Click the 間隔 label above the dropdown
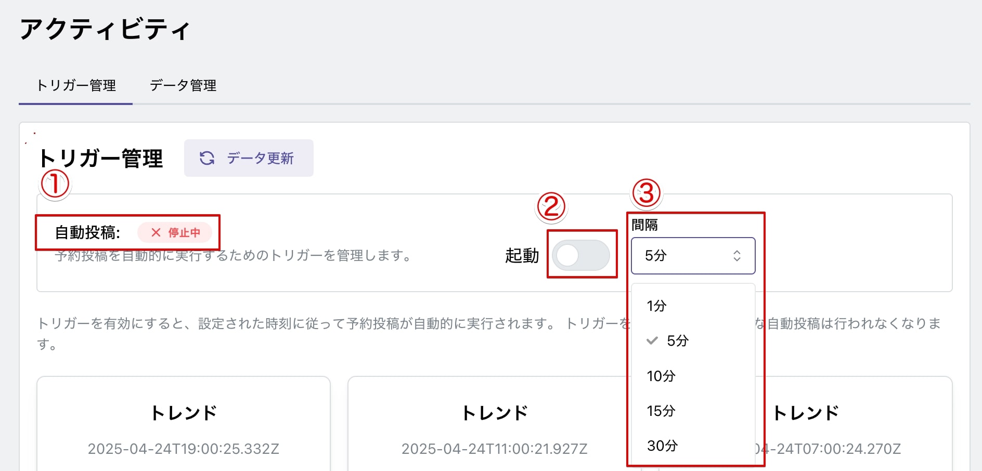982x471 pixels. tap(644, 225)
